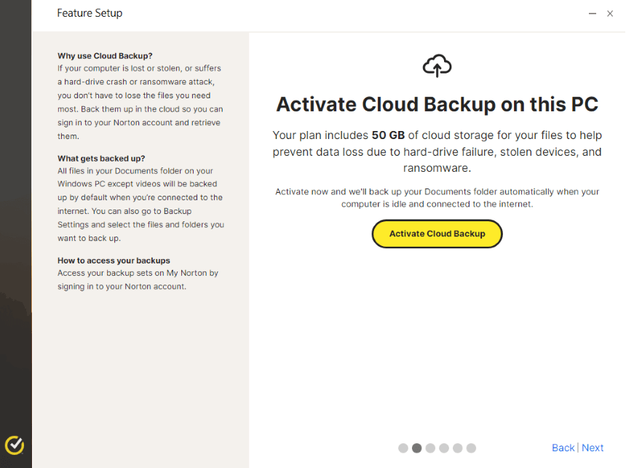Go Back to the previous setup page
The height and width of the screenshot is (468, 626).
click(563, 448)
